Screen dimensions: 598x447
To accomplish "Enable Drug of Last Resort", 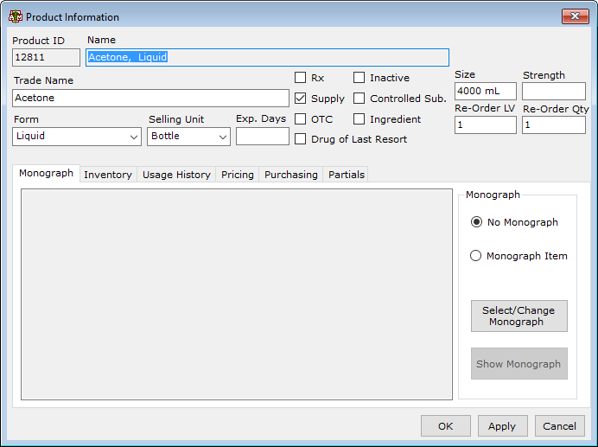I will [x=300, y=139].
